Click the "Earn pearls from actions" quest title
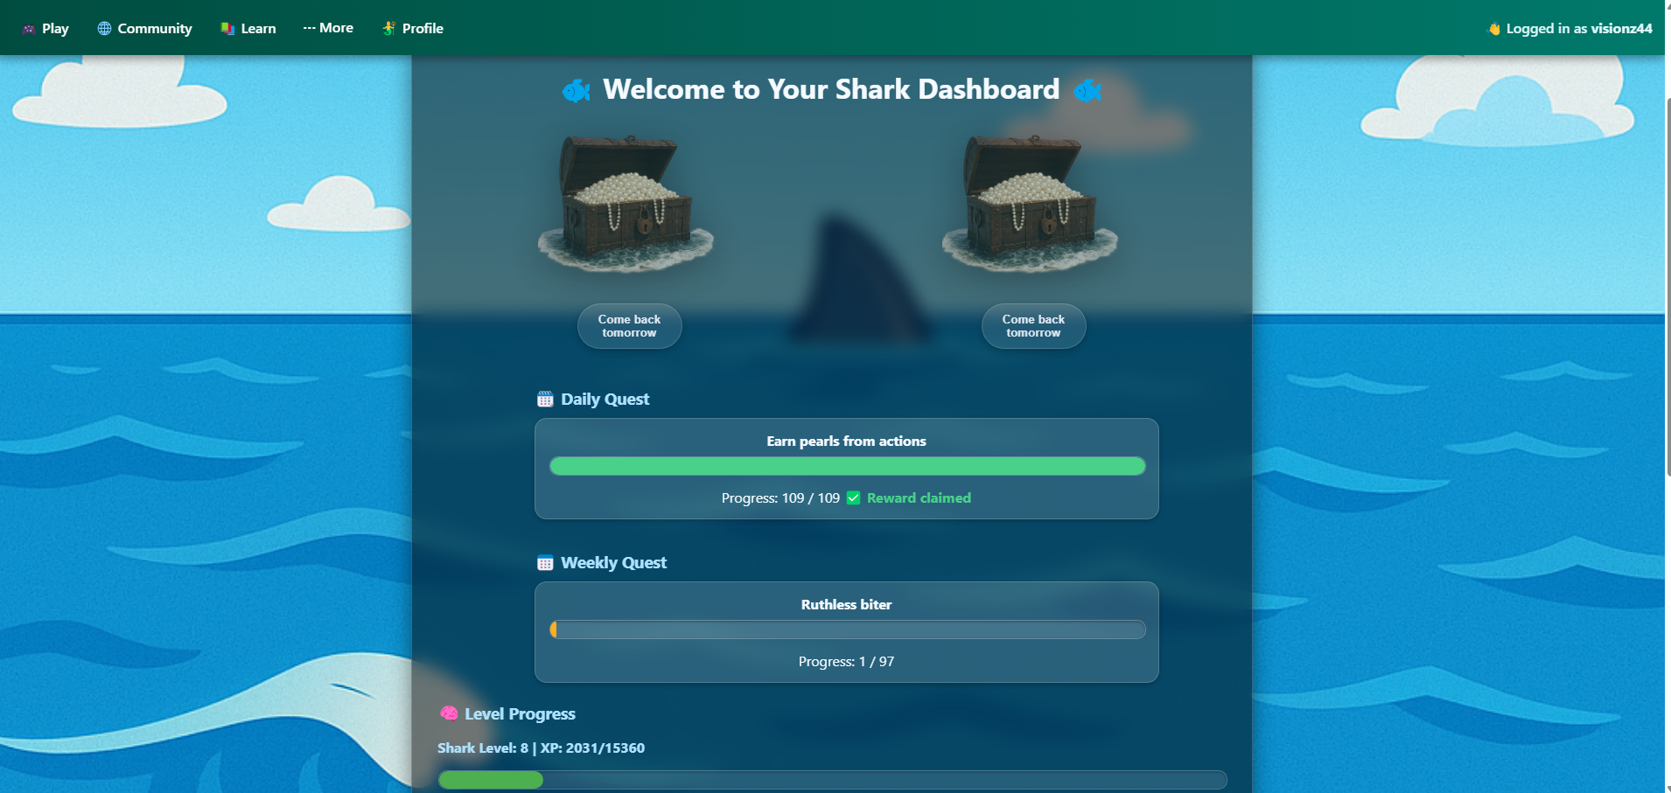The height and width of the screenshot is (793, 1671). tap(847, 442)
